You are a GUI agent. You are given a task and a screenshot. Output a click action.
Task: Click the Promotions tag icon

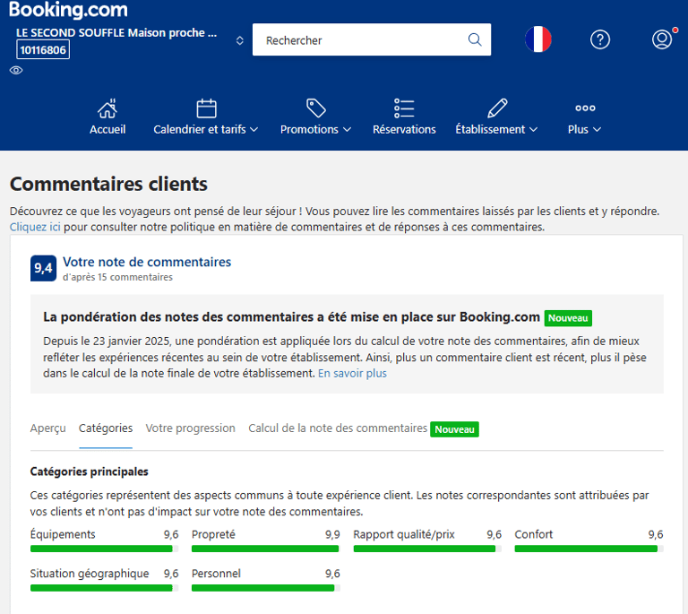point(316,108)
